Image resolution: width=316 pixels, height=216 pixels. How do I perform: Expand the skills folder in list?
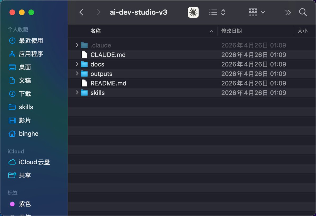(x=77, y=93)
